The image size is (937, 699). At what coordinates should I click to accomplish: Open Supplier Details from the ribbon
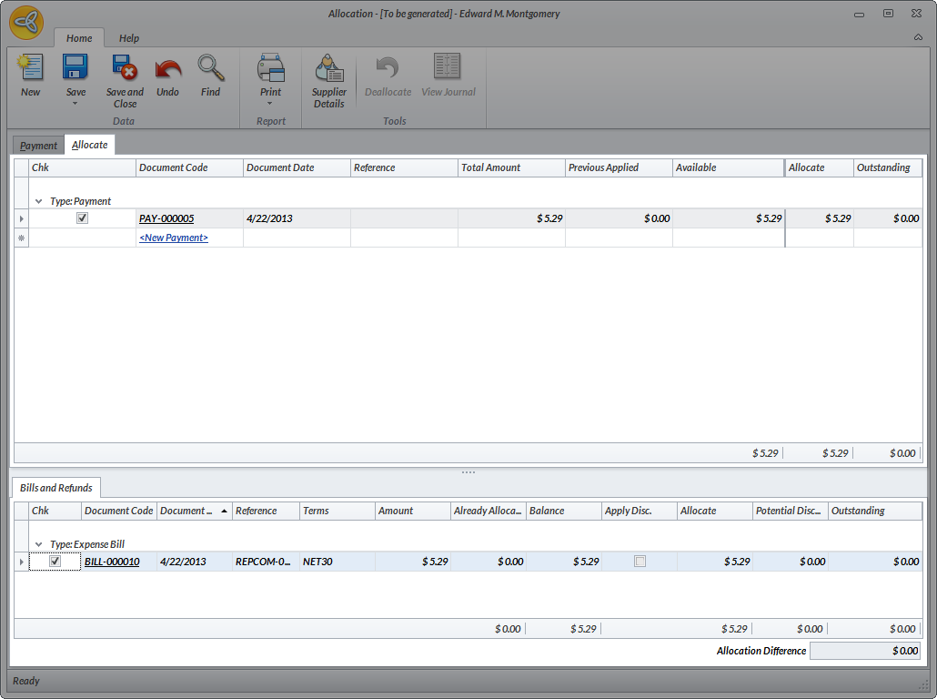(x=328, y=71)
